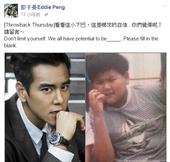Click the 請留言～ text line
Screen dimensions: 170x162
pyautogui.click(x=14, y=32)
